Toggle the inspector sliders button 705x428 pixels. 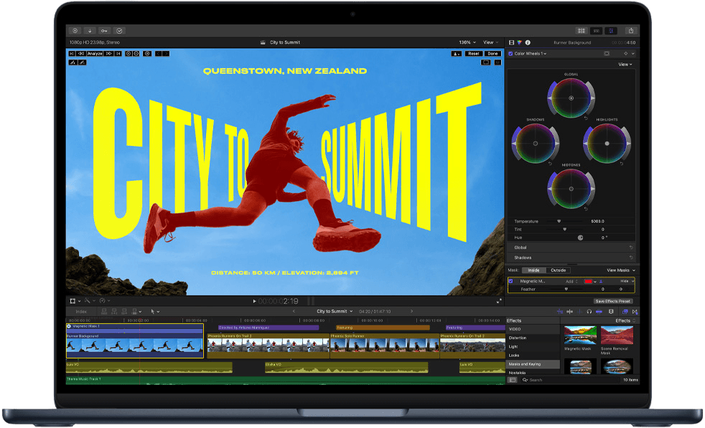coord(611,31)
